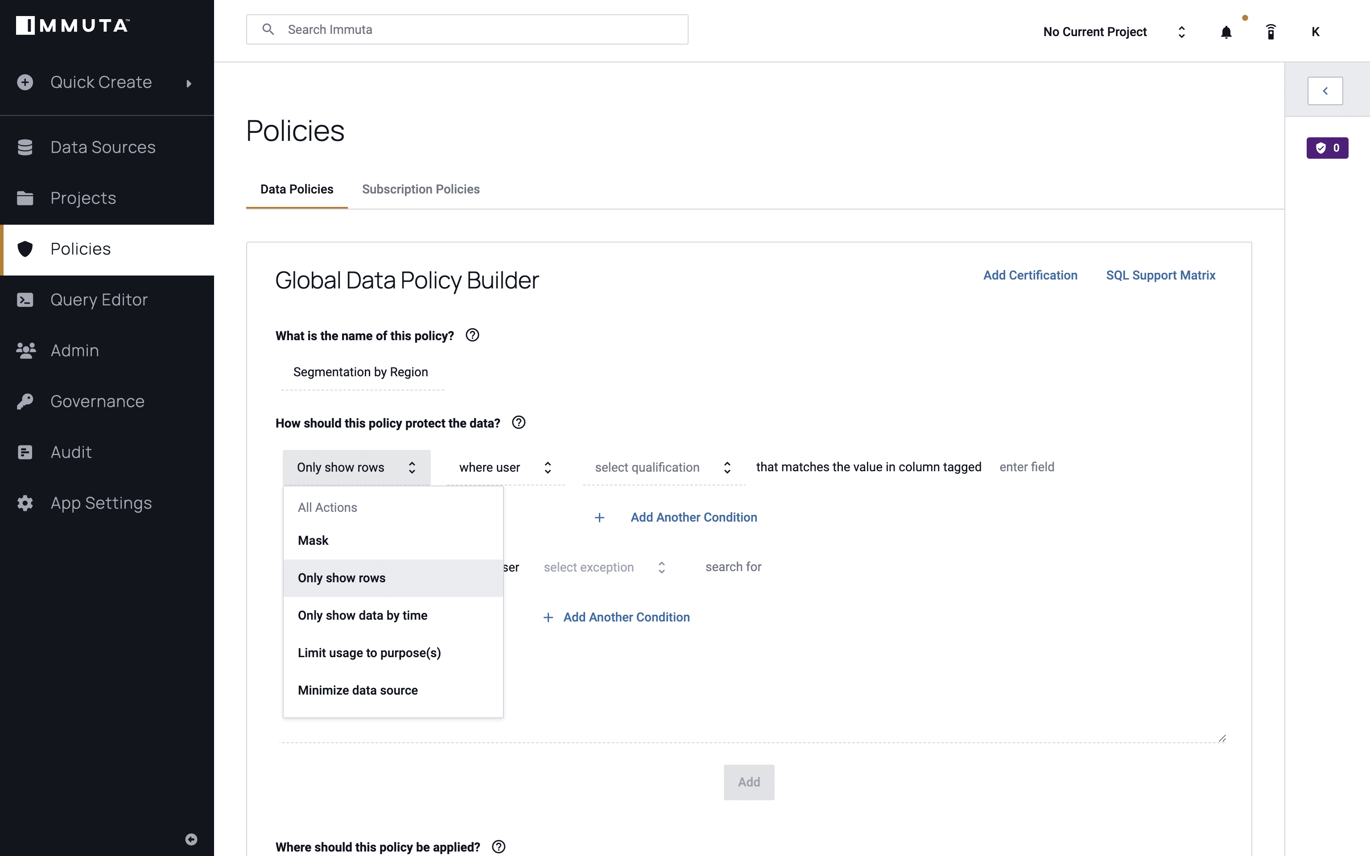Open the No Current Project selector

coord(1114,32)
